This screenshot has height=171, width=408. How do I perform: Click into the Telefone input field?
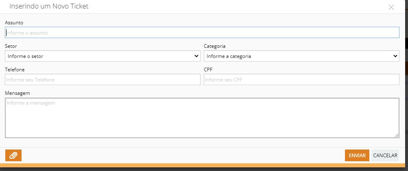point(103,79)
